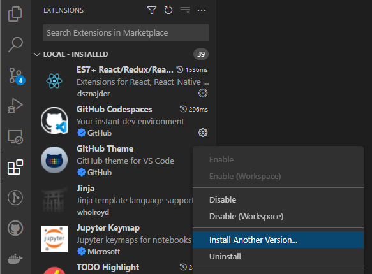Open Source Control view with badge 4
372x274 pixels.
[x=17, y=76]
